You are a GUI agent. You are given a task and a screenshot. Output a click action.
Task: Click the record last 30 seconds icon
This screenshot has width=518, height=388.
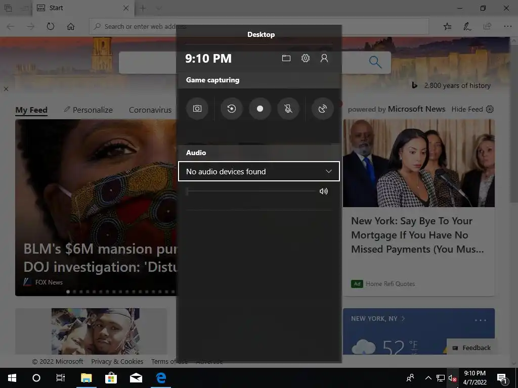232,109
